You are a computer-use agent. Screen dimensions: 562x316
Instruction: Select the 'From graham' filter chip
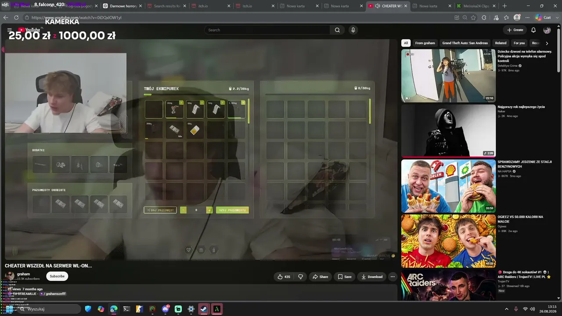[425, 43]
